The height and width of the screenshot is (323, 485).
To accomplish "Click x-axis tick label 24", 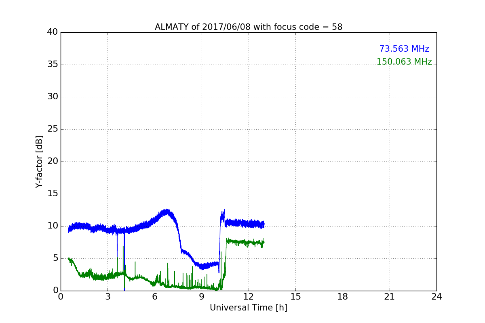I will (436, 296).
